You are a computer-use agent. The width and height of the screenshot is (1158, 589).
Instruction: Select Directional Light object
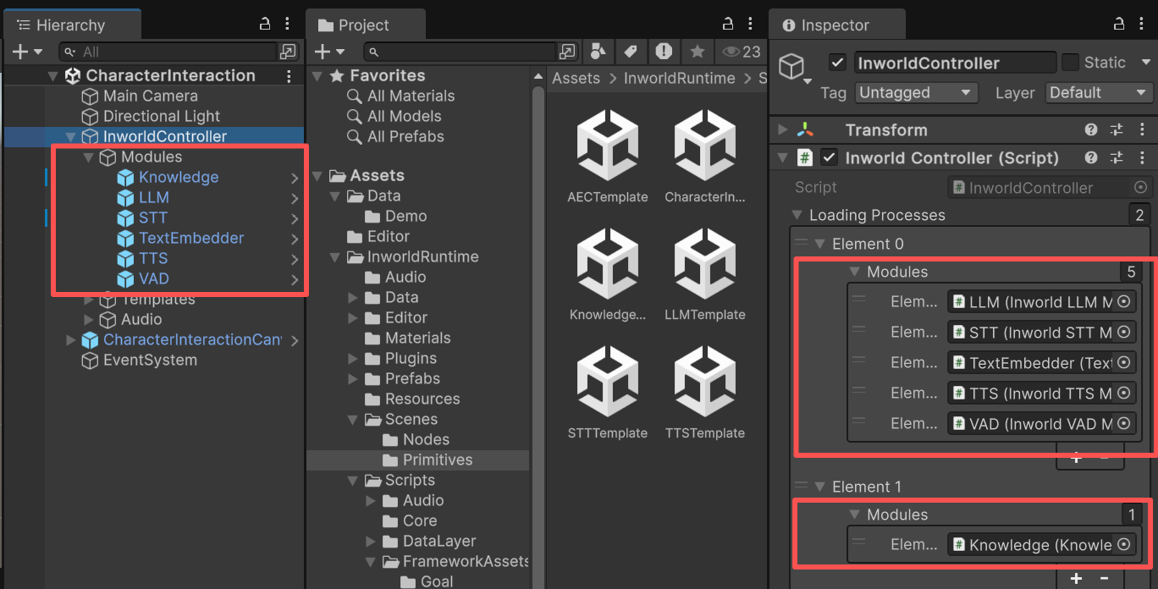pos(161,116)
